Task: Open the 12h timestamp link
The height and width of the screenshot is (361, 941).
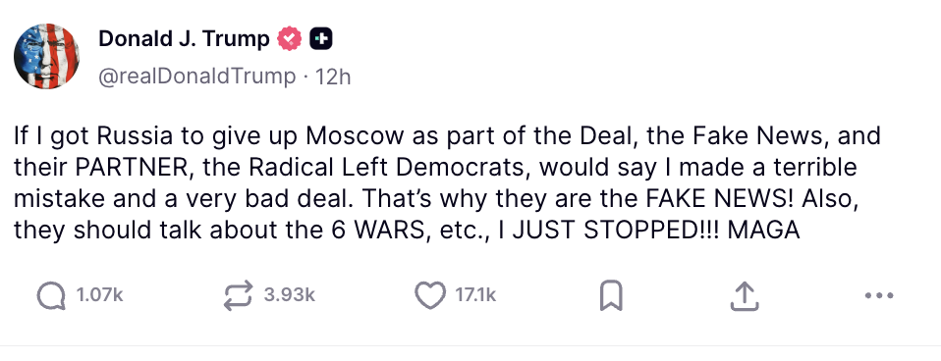Action: tap(333, 77)
